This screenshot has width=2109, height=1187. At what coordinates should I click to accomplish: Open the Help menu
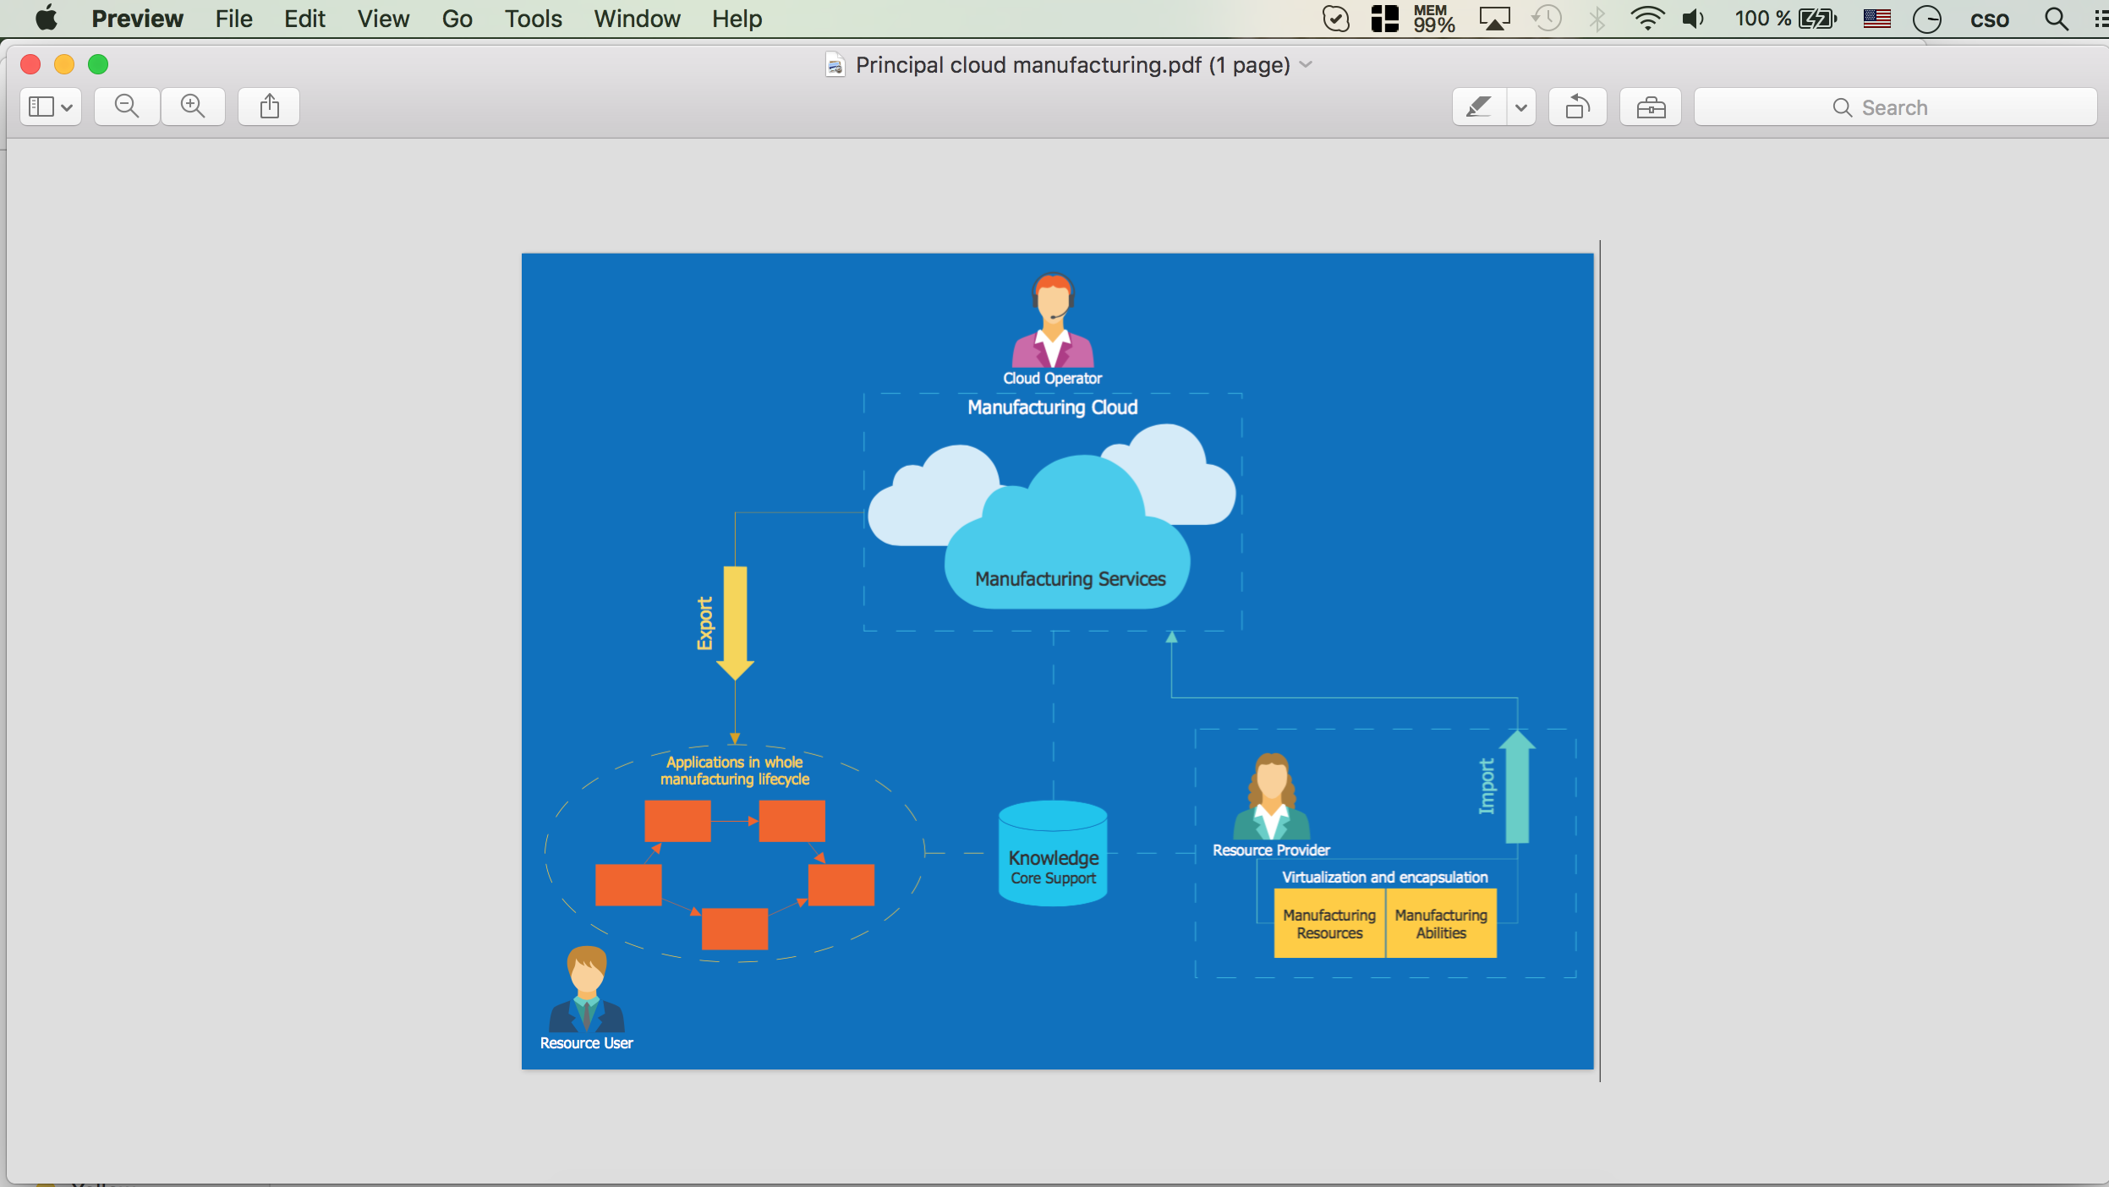point(737,19)
